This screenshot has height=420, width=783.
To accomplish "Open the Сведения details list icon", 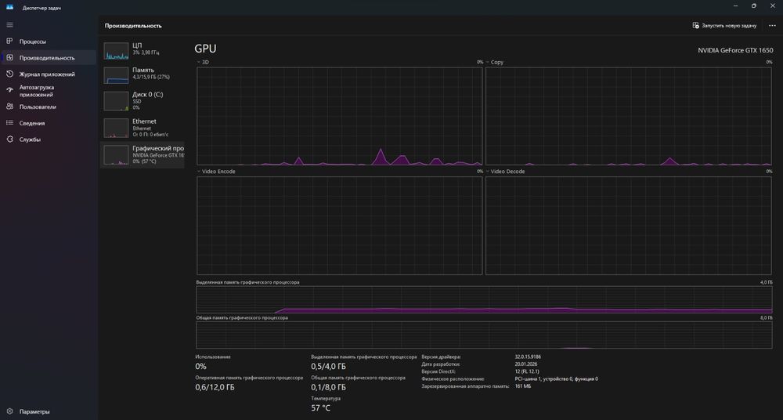I will 9,123.
